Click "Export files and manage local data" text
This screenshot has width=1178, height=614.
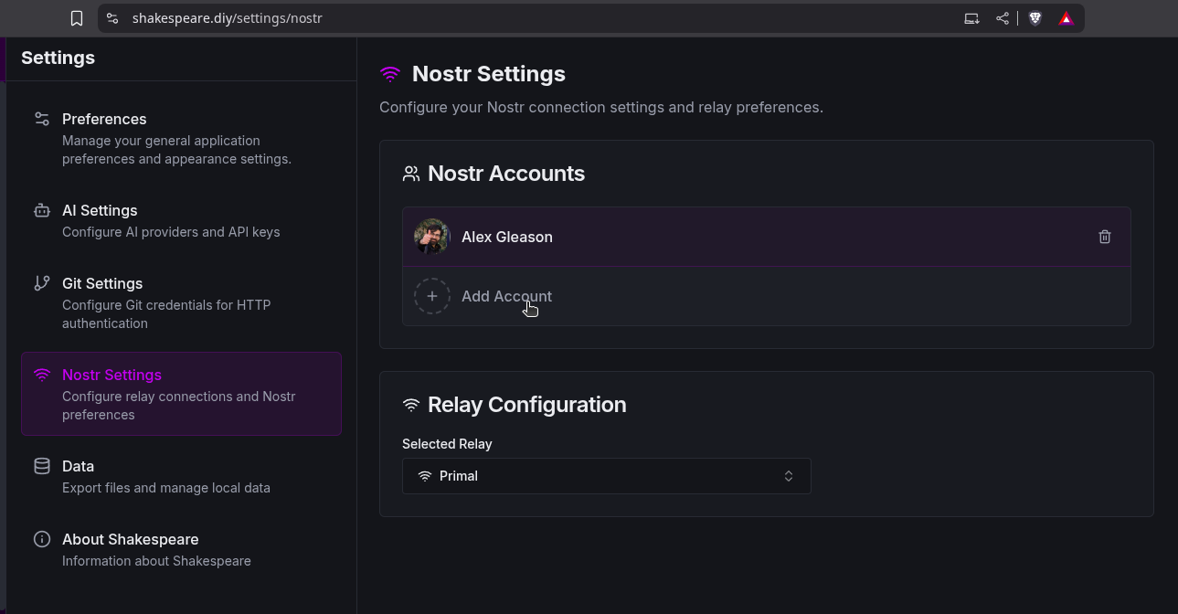click(166, 488)
